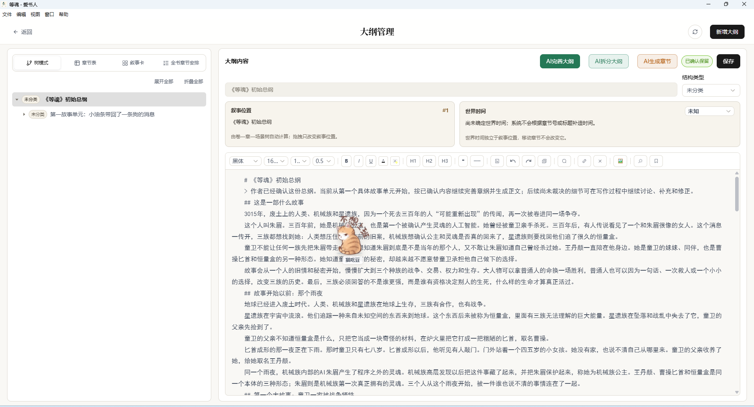Click the AI生成章节 button

tap(657, 61)
